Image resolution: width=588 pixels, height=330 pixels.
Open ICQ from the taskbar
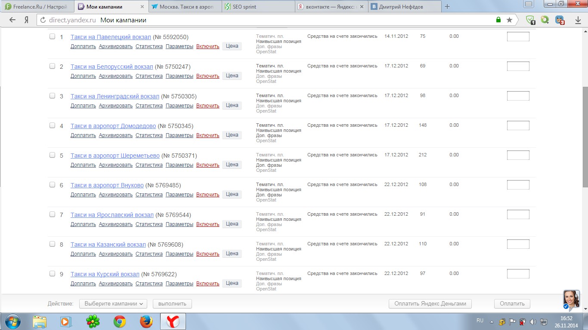click(x=93, y=321)
